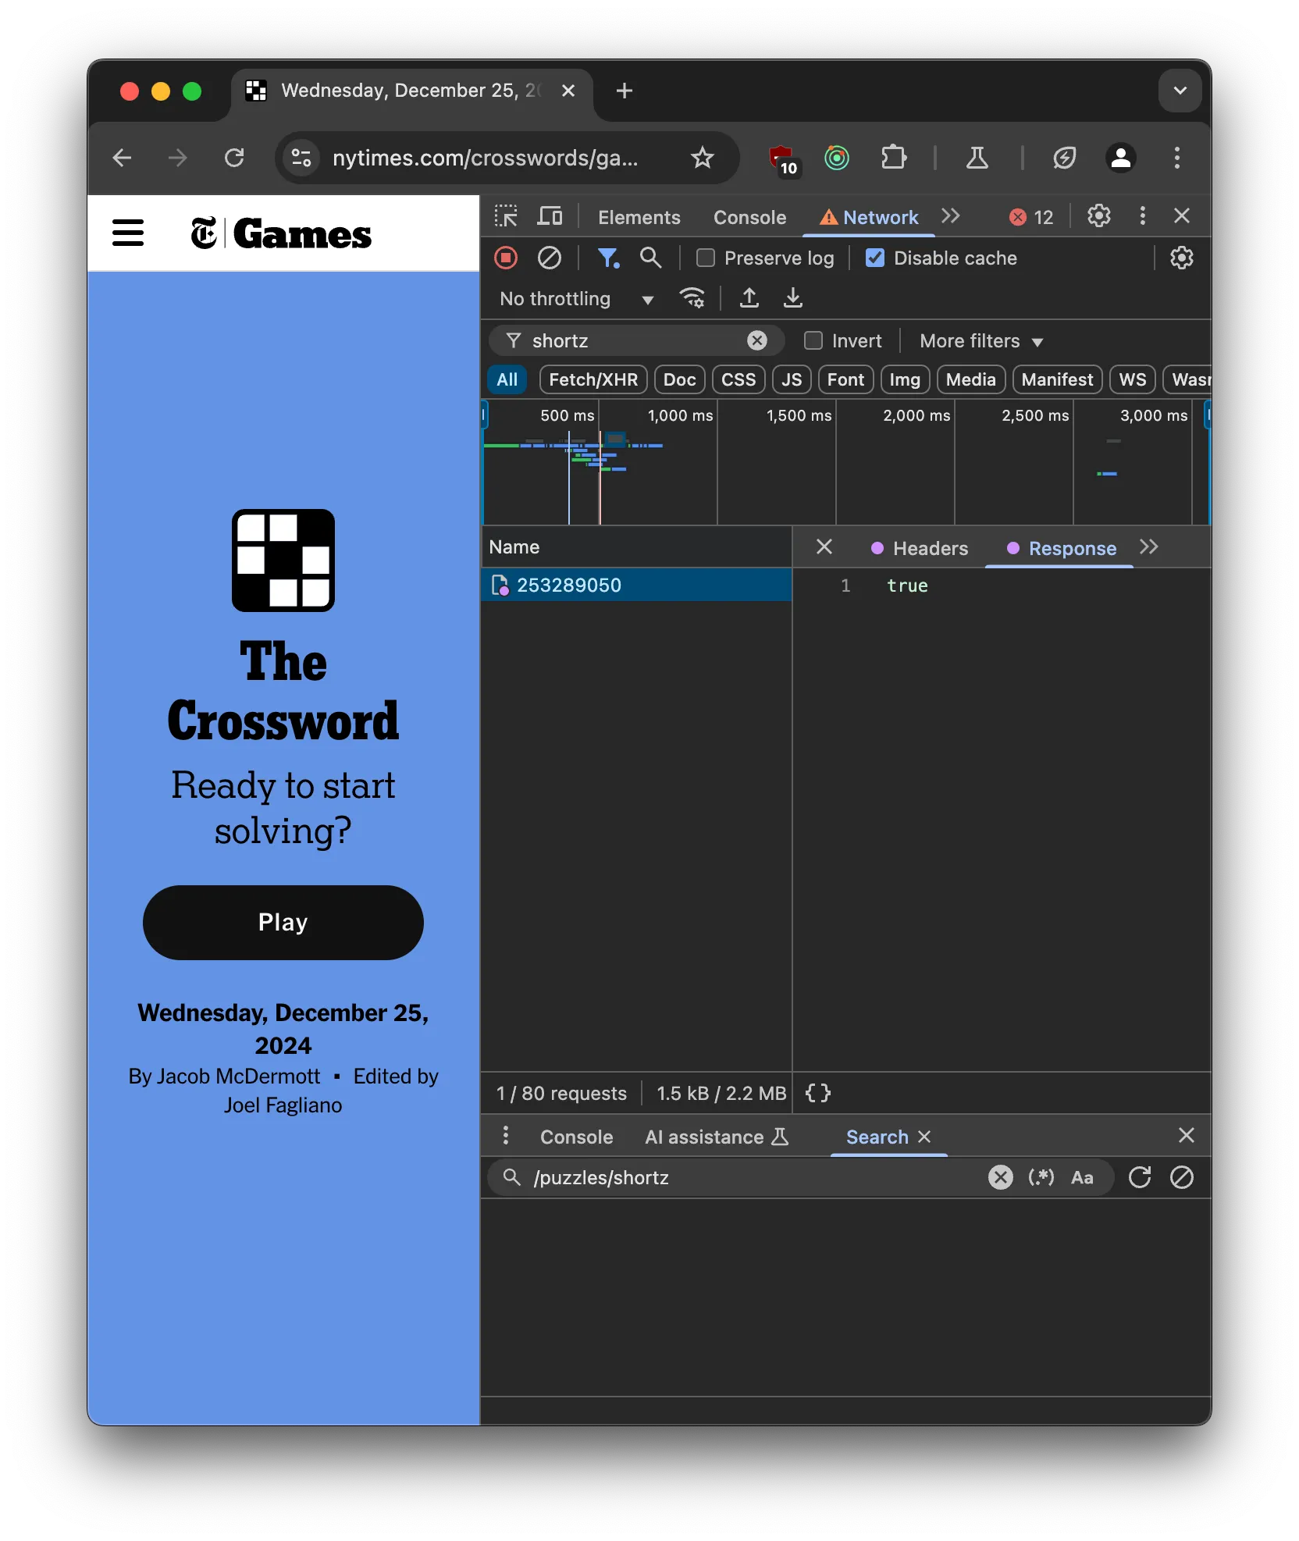Click the inspect element selector icon
Screen dimensions: 1299x1541
[506, 216]
